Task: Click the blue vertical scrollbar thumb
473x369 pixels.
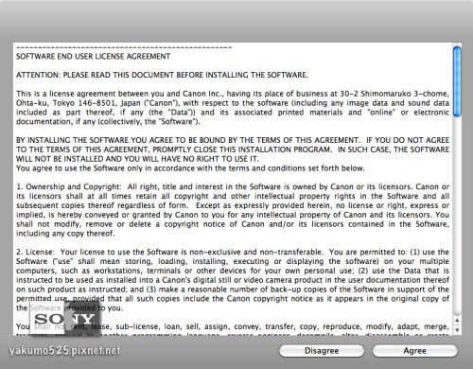Action: 457,81
